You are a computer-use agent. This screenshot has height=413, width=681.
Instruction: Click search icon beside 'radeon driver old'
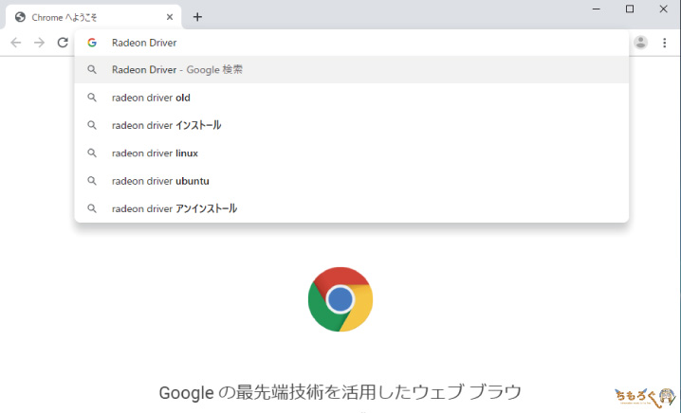click(x=92, y=98)
